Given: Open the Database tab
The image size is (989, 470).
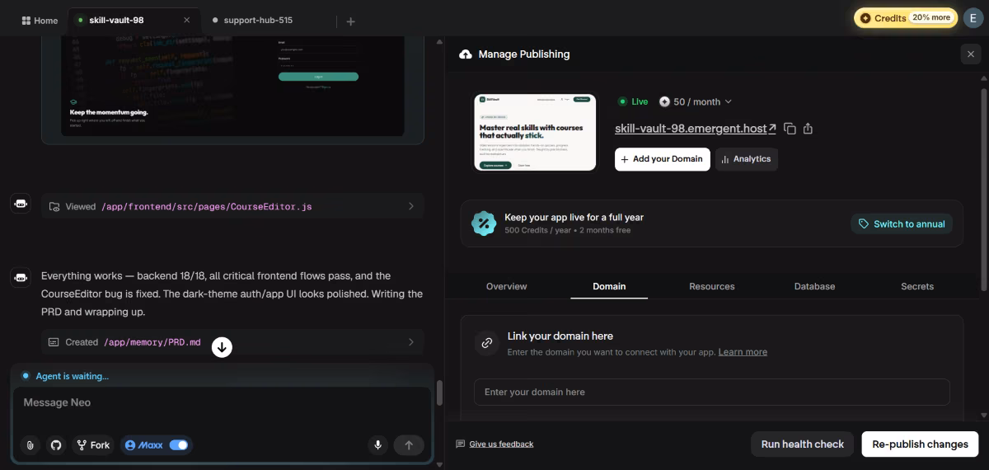Looking at the screenshot, I should point(814,286).
